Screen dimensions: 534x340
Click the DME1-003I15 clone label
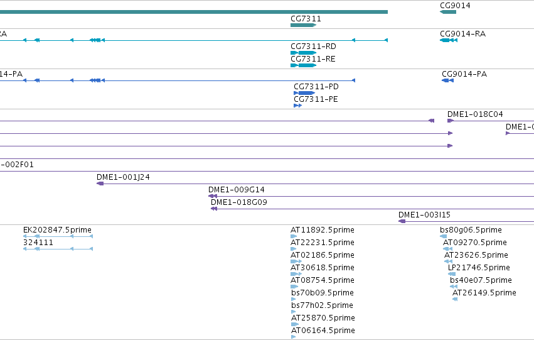coord(424,215)
